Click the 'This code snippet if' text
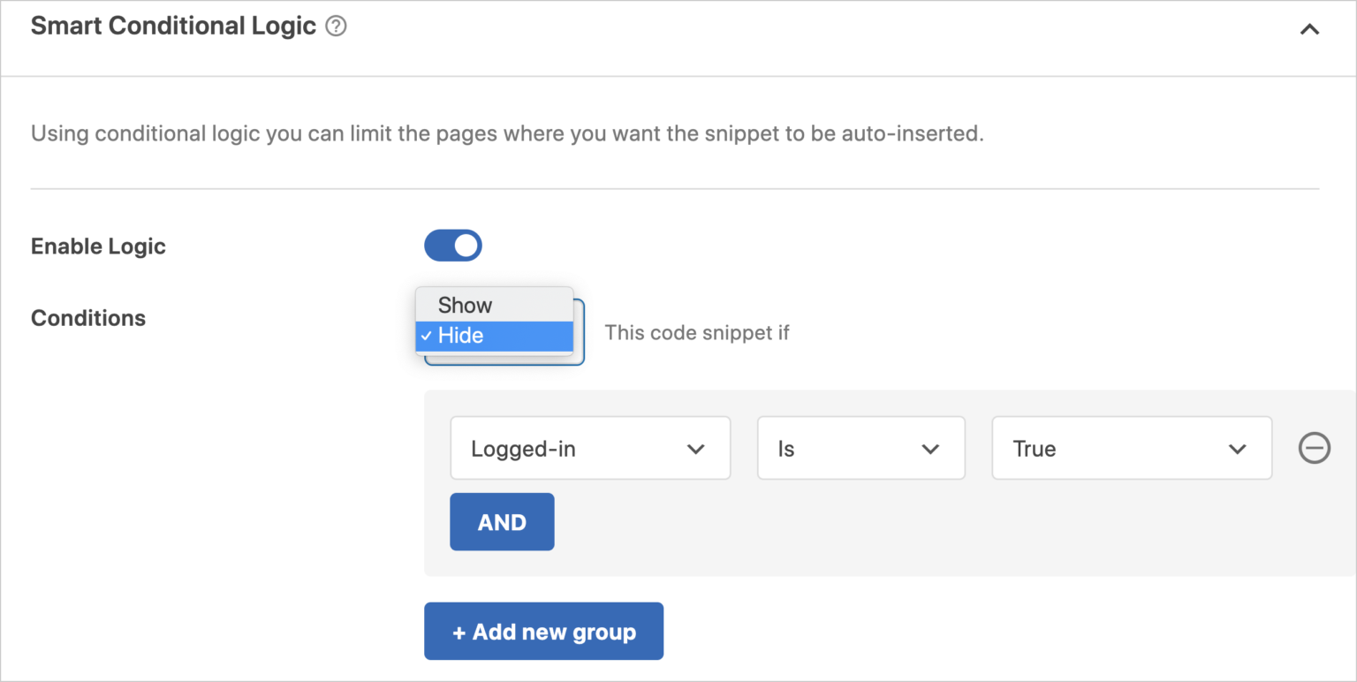The image size is (1357, 682). pos(697,333)
